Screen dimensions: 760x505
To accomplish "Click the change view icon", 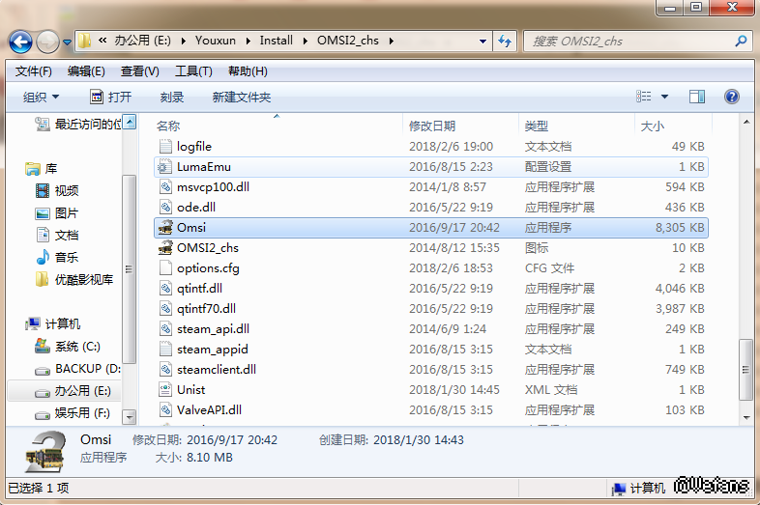I will point(644,97).
